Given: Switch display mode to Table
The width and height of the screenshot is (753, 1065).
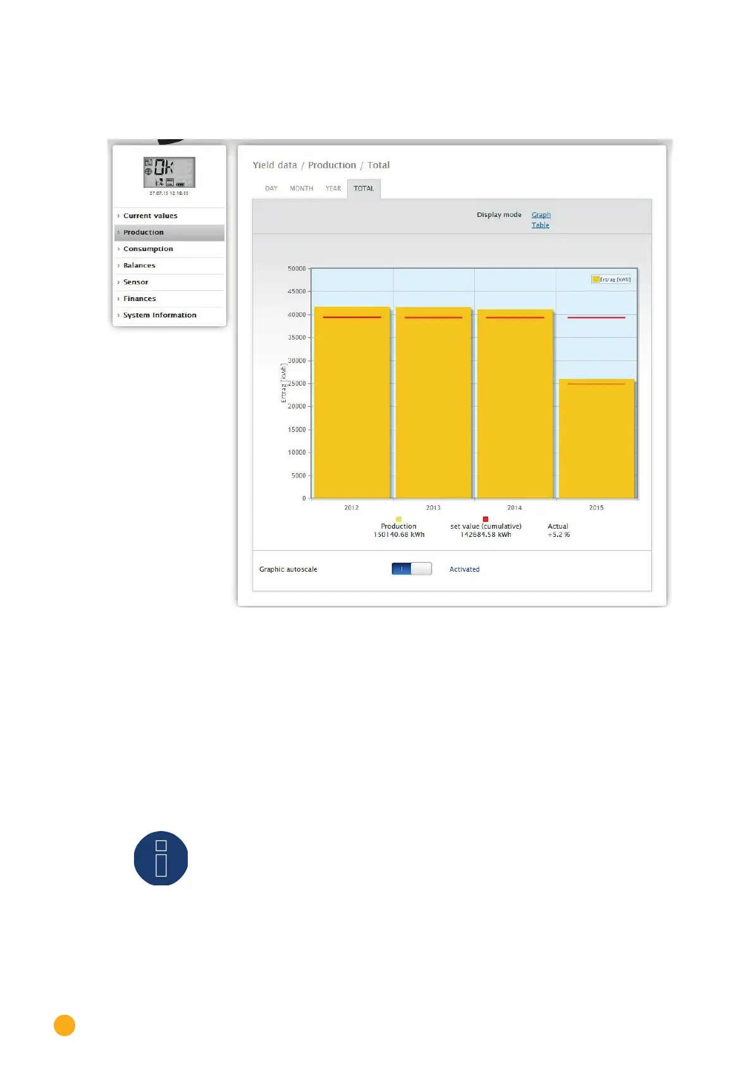Looking at the screenshot, I should pos(540,225).
